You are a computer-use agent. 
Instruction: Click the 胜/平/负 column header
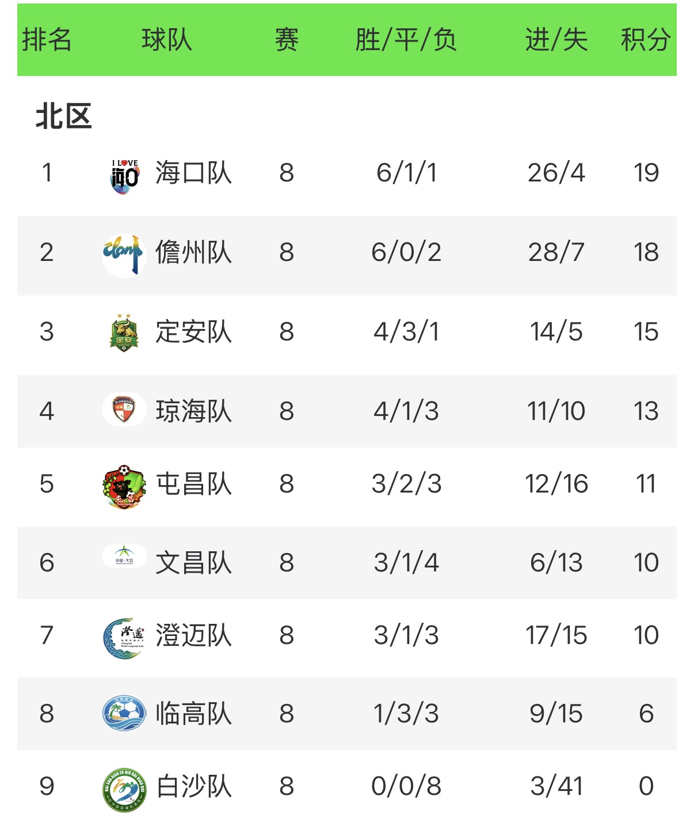406,40
